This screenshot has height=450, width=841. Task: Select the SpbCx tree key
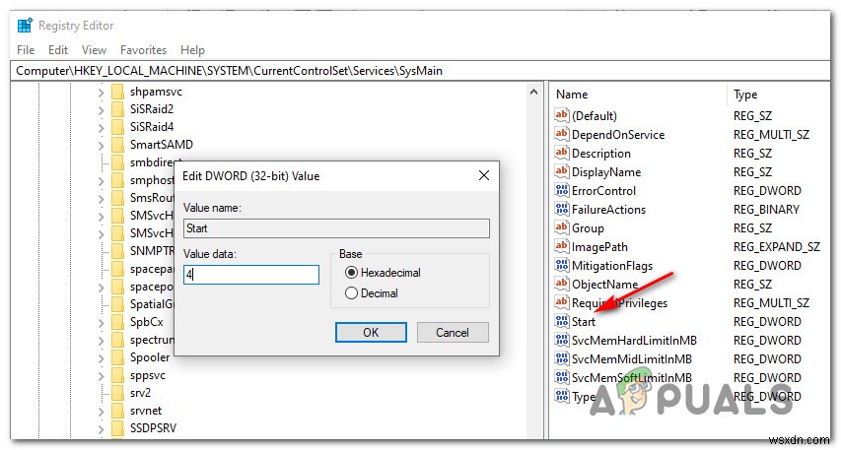[147, 322]
